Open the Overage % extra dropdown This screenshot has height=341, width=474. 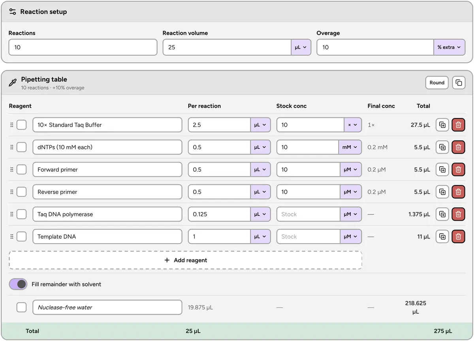point(449,47)
